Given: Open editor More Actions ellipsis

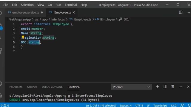Looking at the screenshot, I should click(x=188, y=12).
